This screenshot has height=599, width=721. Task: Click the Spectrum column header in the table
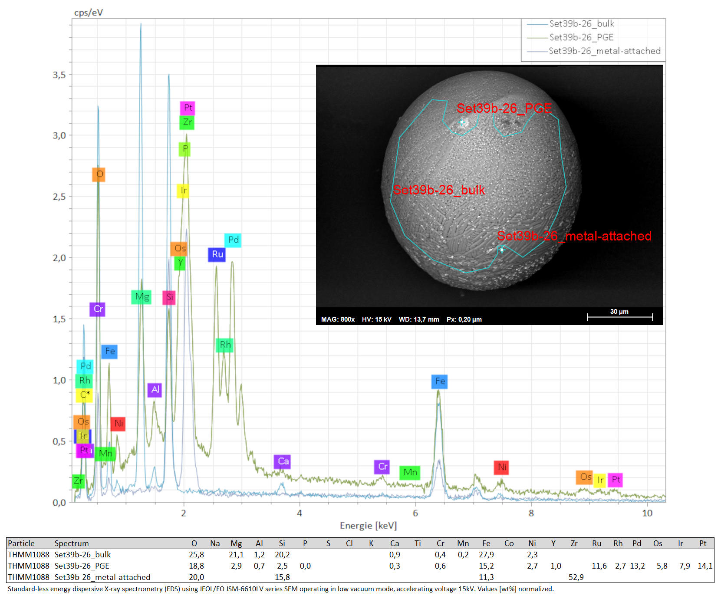pyautogui.click(x=72, y=543)
